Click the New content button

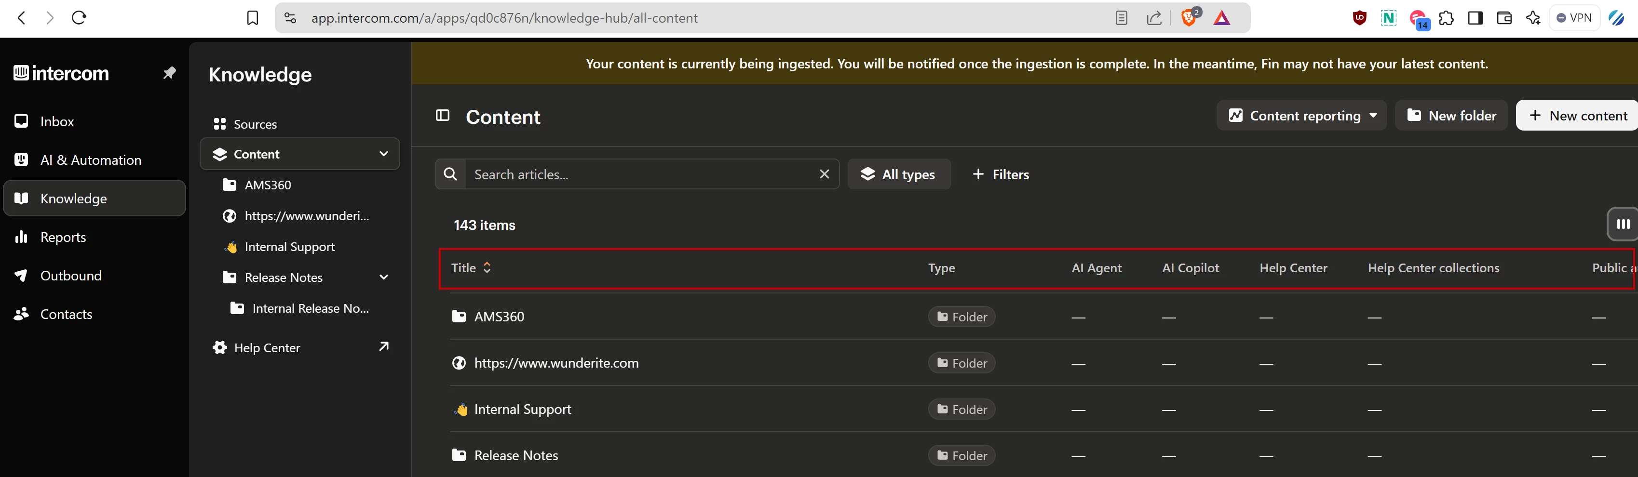[1577, 116]
